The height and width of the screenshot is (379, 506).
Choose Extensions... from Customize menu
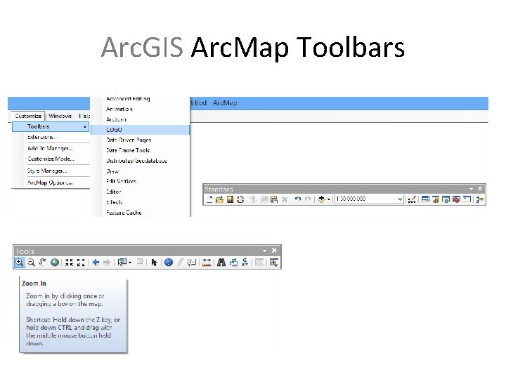(x=42, y=137)
